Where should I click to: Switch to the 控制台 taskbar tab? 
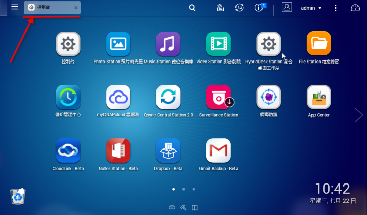(52, 8)
